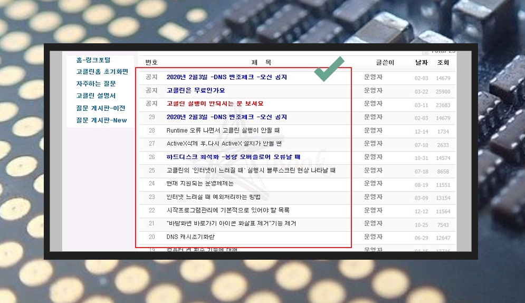Click the 날짜 column header
Image resolution: width=525 pixels, height=303 pixels.
(421, 62)
